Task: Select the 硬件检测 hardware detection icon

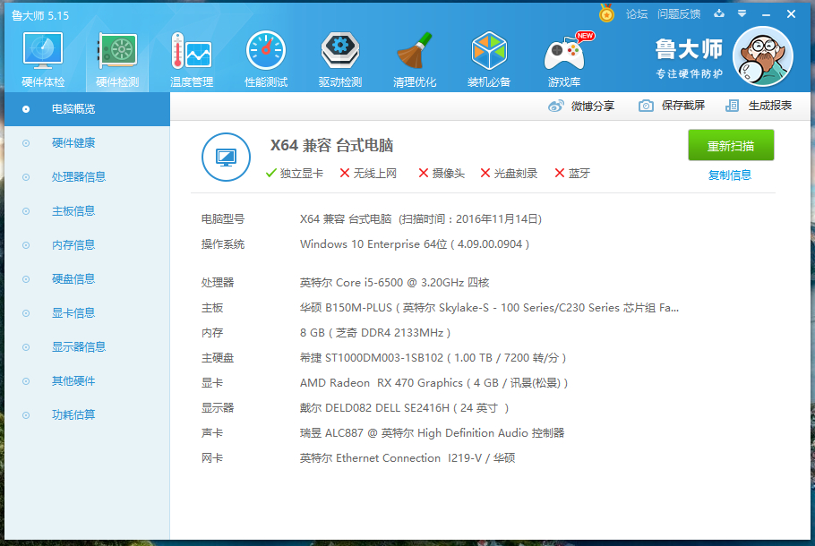Action: (x=117, y=59)
